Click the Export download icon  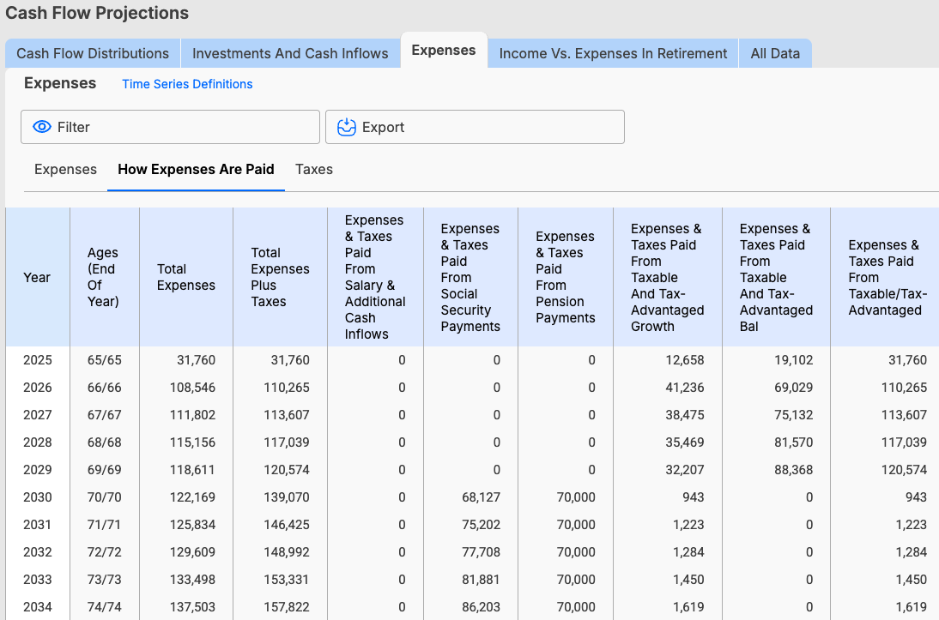pyautogui.click(x=346, y=126)
